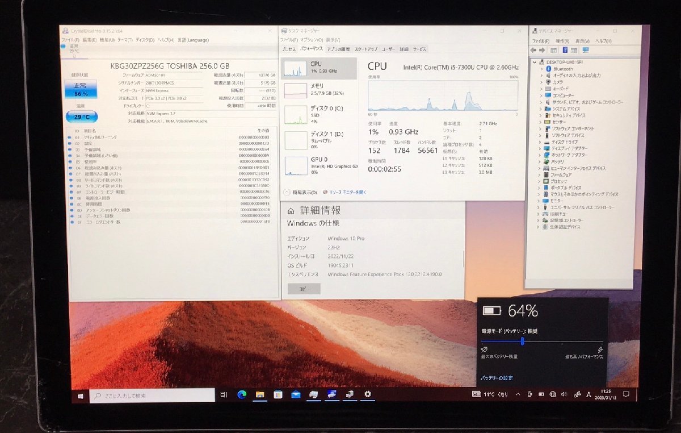Open the 操作 menu in Device Manager
681x433 pixels.
[562, 41]
